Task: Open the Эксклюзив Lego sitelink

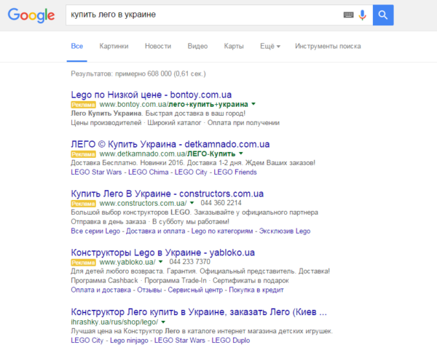Action: pos(285,231)
